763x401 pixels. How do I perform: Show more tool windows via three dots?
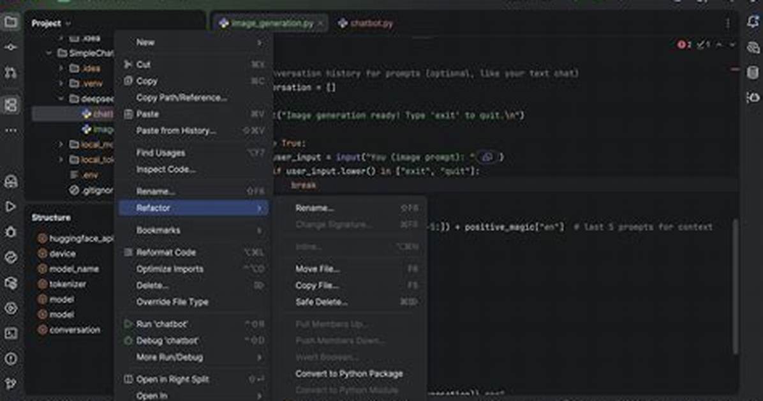point(11,131)
